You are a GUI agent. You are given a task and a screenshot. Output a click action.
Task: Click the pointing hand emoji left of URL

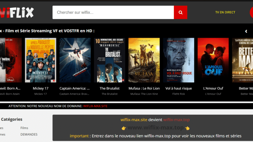tap(124, 128)
